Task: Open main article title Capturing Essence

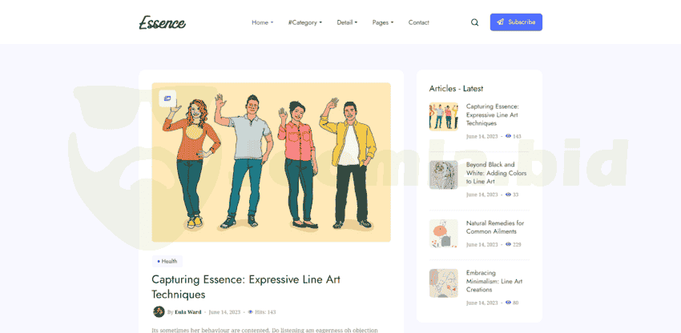Action: [x=246, y=287]
